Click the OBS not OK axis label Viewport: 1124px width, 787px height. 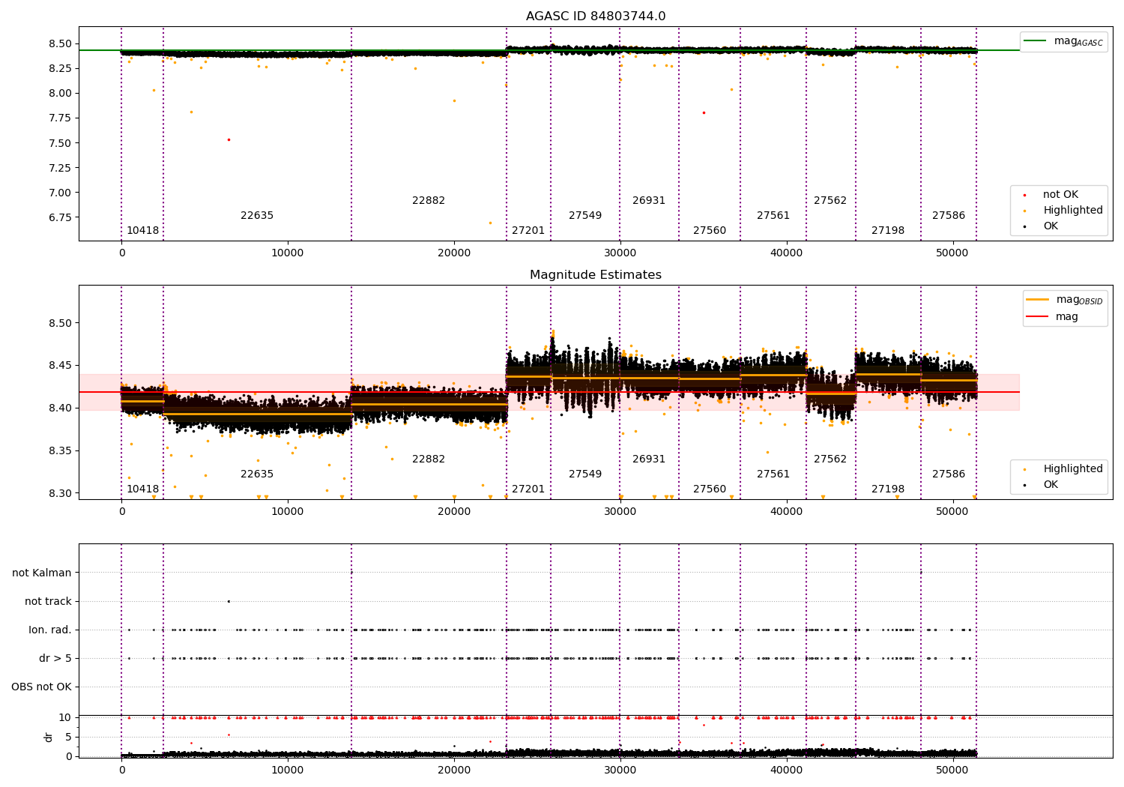[41, 687]
